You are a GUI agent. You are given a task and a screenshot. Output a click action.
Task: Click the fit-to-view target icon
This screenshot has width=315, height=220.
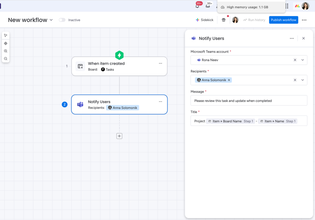point(6,43)
